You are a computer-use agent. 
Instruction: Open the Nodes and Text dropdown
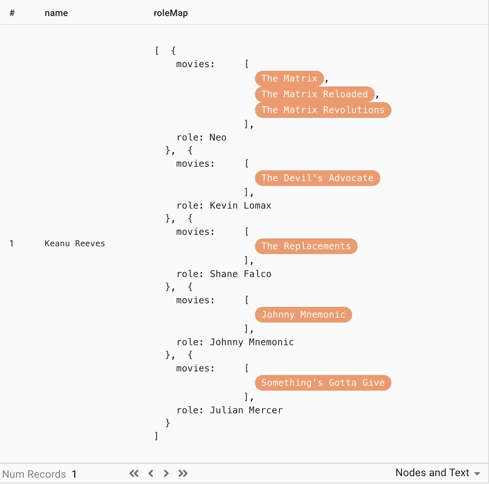coord(438,473)
